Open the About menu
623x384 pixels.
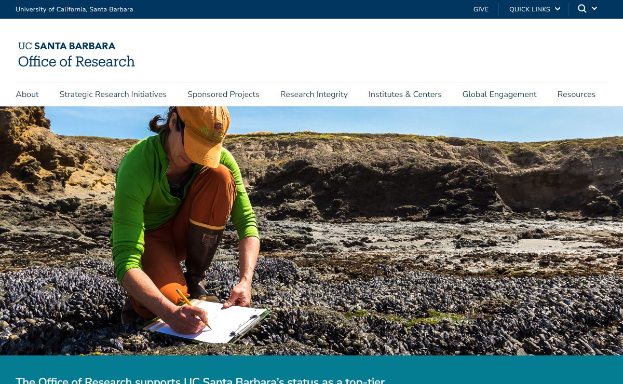pyautogui.click(x=27, y=94)
